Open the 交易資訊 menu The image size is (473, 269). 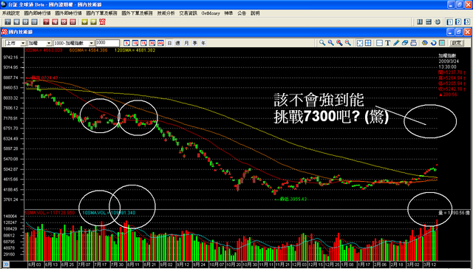pyautogui.click(x=188, y=13)
